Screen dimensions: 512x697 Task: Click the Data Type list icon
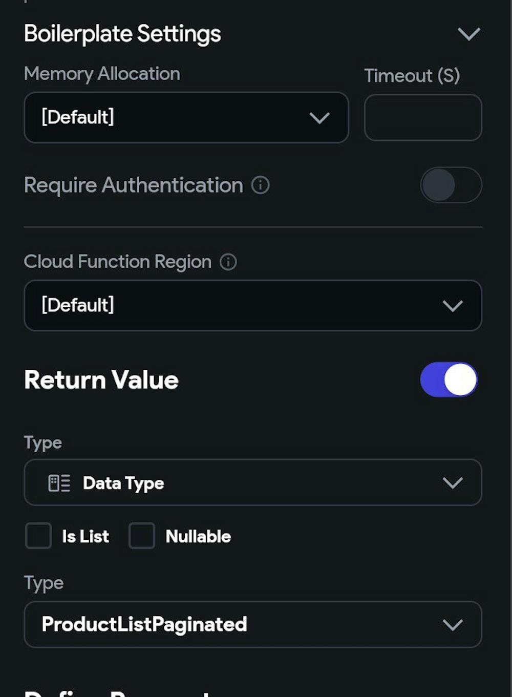(59, 483)
